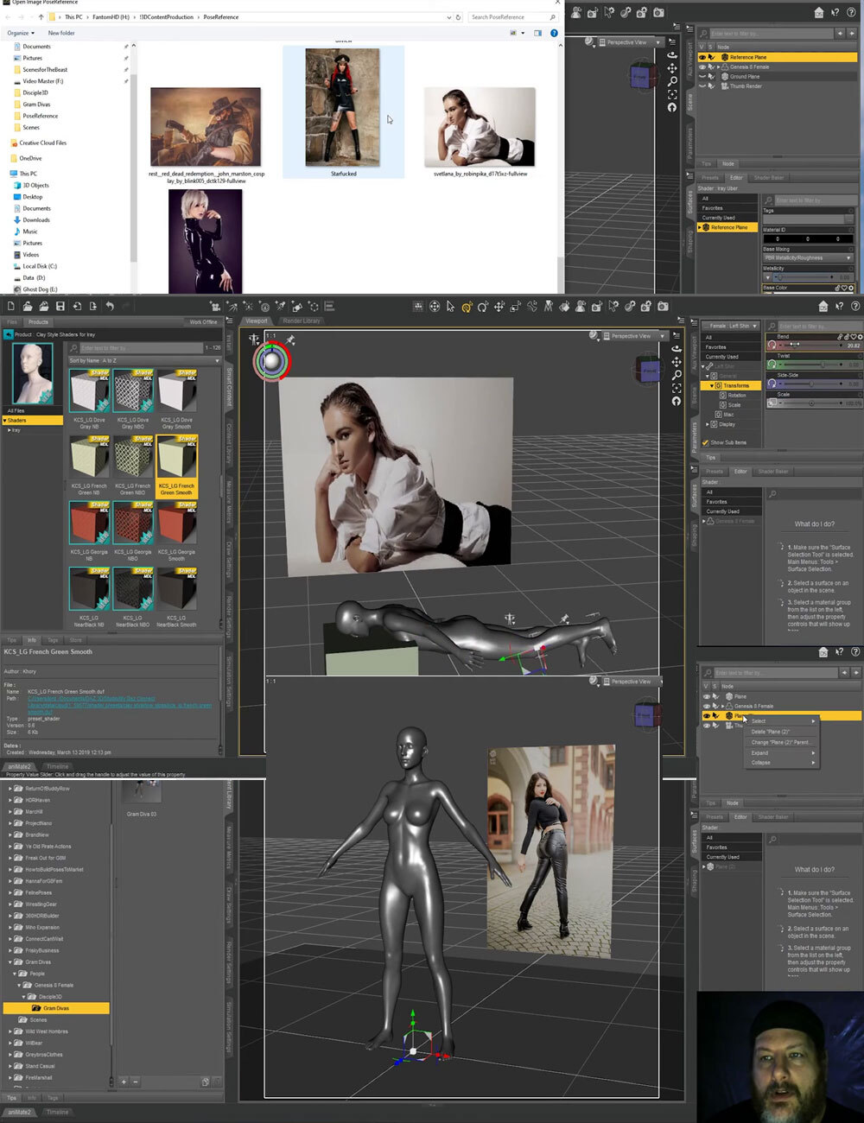This screenshot has width=864, height=1123.
Task: Click Base Color gear settings icon
Action: (851, 288)
